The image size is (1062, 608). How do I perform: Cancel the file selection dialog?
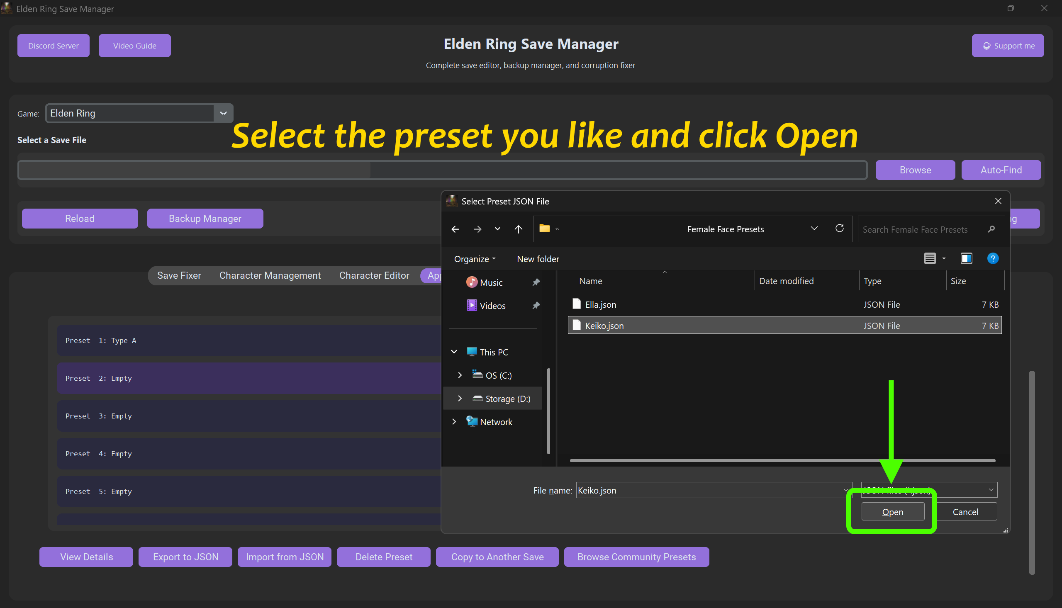pos(965,512)
